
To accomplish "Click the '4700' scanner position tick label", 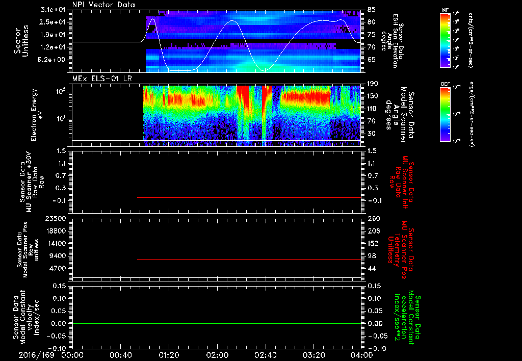I will tap(58, 268).
